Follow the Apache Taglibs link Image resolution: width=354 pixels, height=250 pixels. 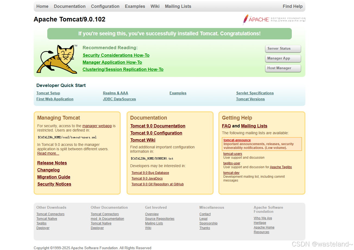[x=281, y=167]
